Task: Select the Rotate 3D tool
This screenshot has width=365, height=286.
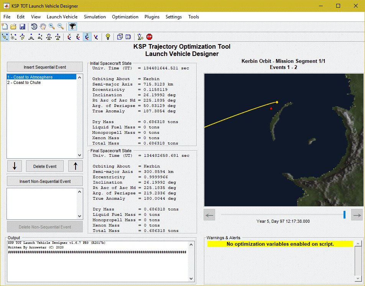Action: [x=34, y=26]
